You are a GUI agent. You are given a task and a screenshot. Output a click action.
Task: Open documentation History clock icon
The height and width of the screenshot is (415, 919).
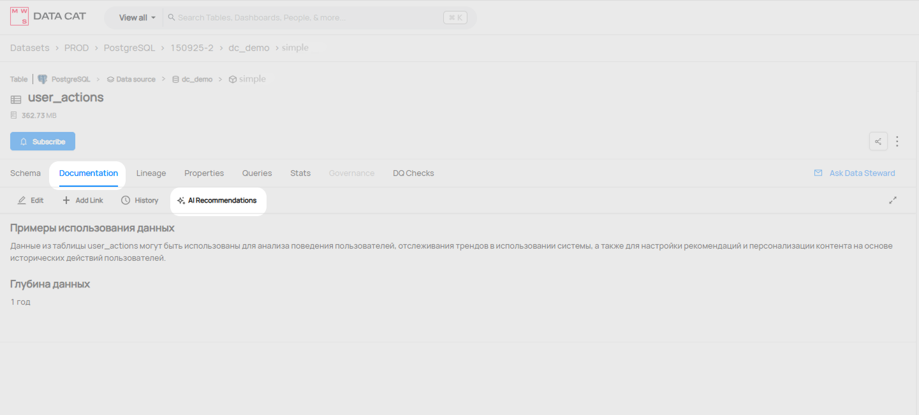tap(126, 200)
